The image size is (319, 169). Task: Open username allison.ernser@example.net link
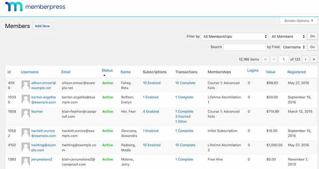tap(43, 85)
